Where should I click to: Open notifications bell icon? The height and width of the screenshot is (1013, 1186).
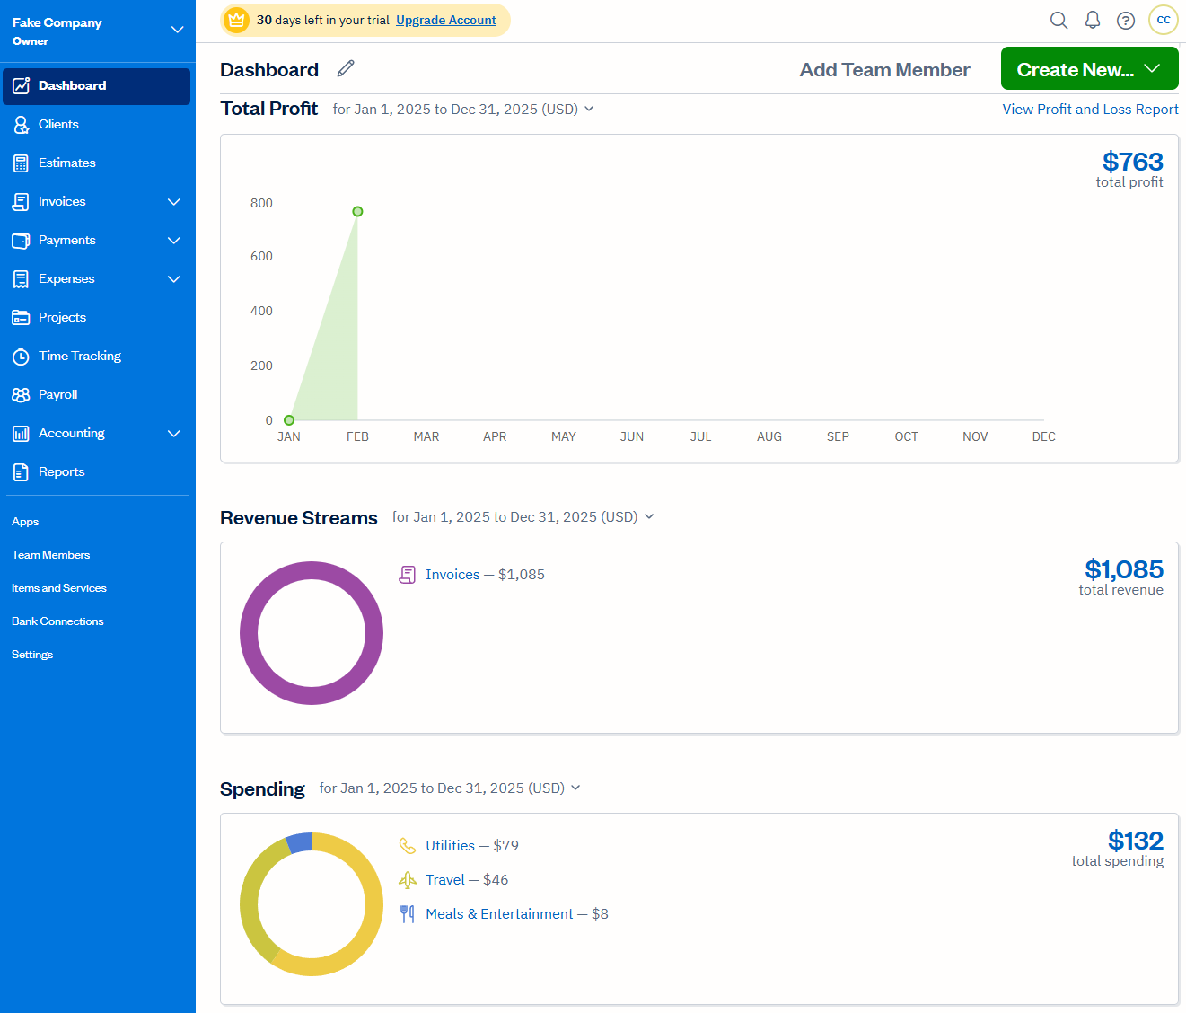[1093, 20]
